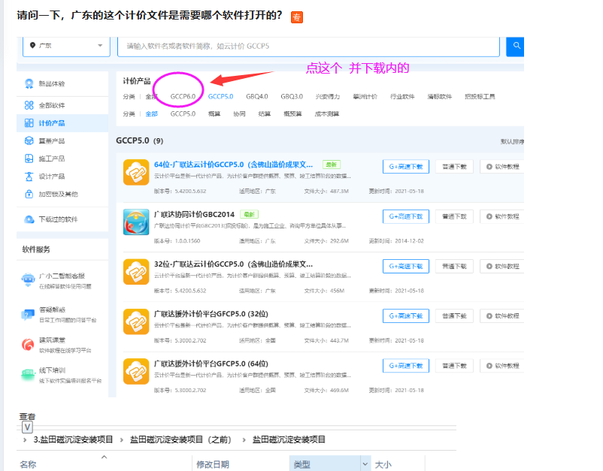Click breadcrumb 盐田磁沉淀安装项目 (之前)

pyautogui.click(x=180, y=439)
